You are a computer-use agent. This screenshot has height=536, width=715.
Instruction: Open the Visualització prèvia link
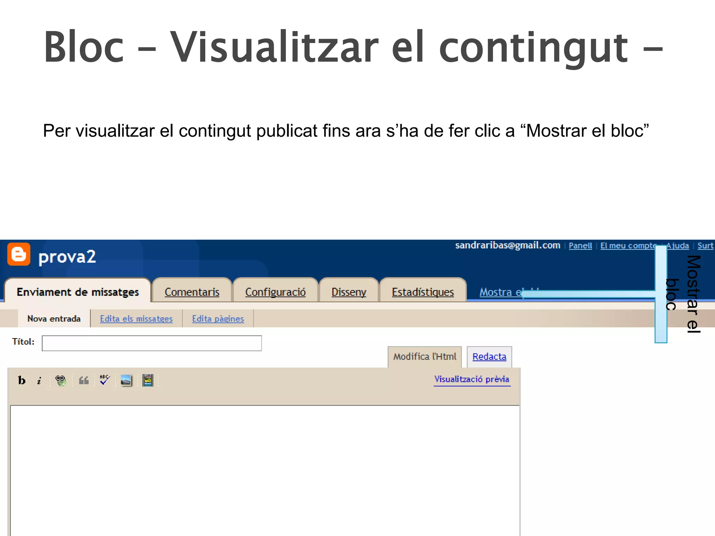point(472,379)
